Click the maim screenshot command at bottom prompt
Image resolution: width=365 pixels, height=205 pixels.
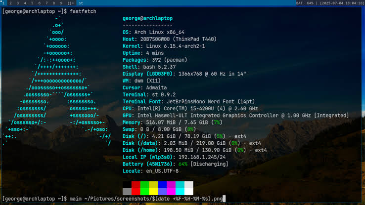pyautogui.click(x=146, y=199)
